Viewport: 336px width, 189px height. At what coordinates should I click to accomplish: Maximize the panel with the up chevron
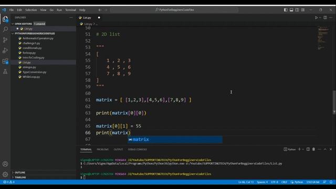325,149
